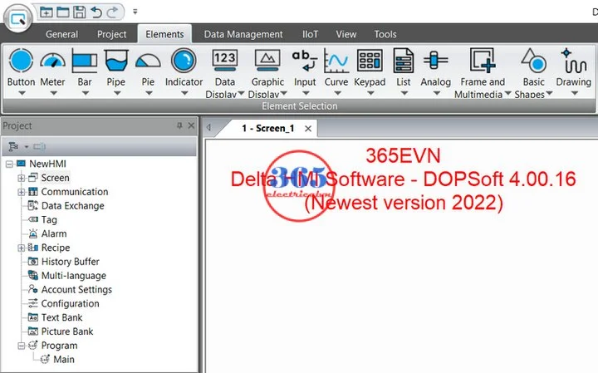
Task: Select the Elements ribbon tab
Action: pos(164,34)
